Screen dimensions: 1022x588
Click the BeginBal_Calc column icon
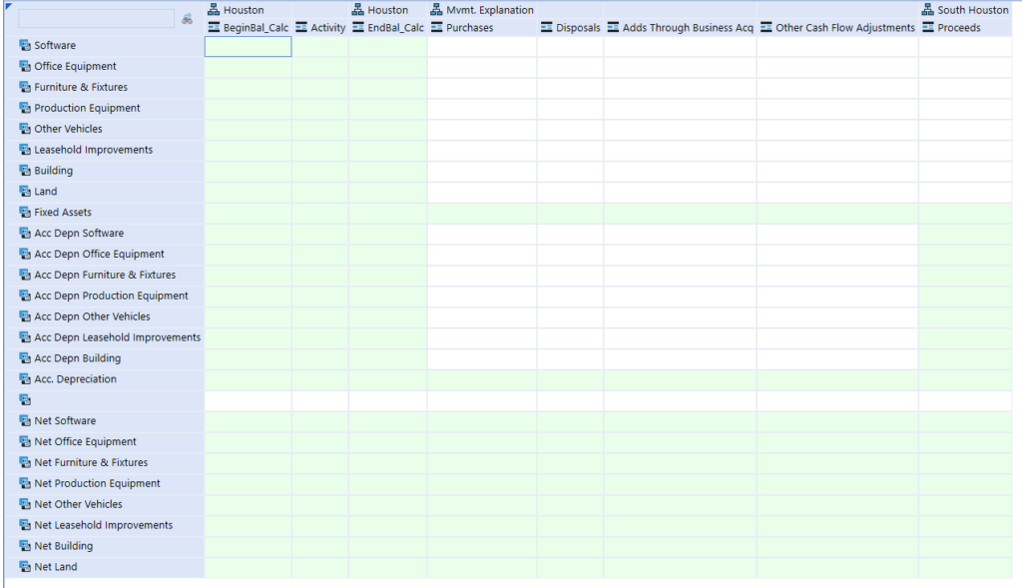(x=214, y=28)
